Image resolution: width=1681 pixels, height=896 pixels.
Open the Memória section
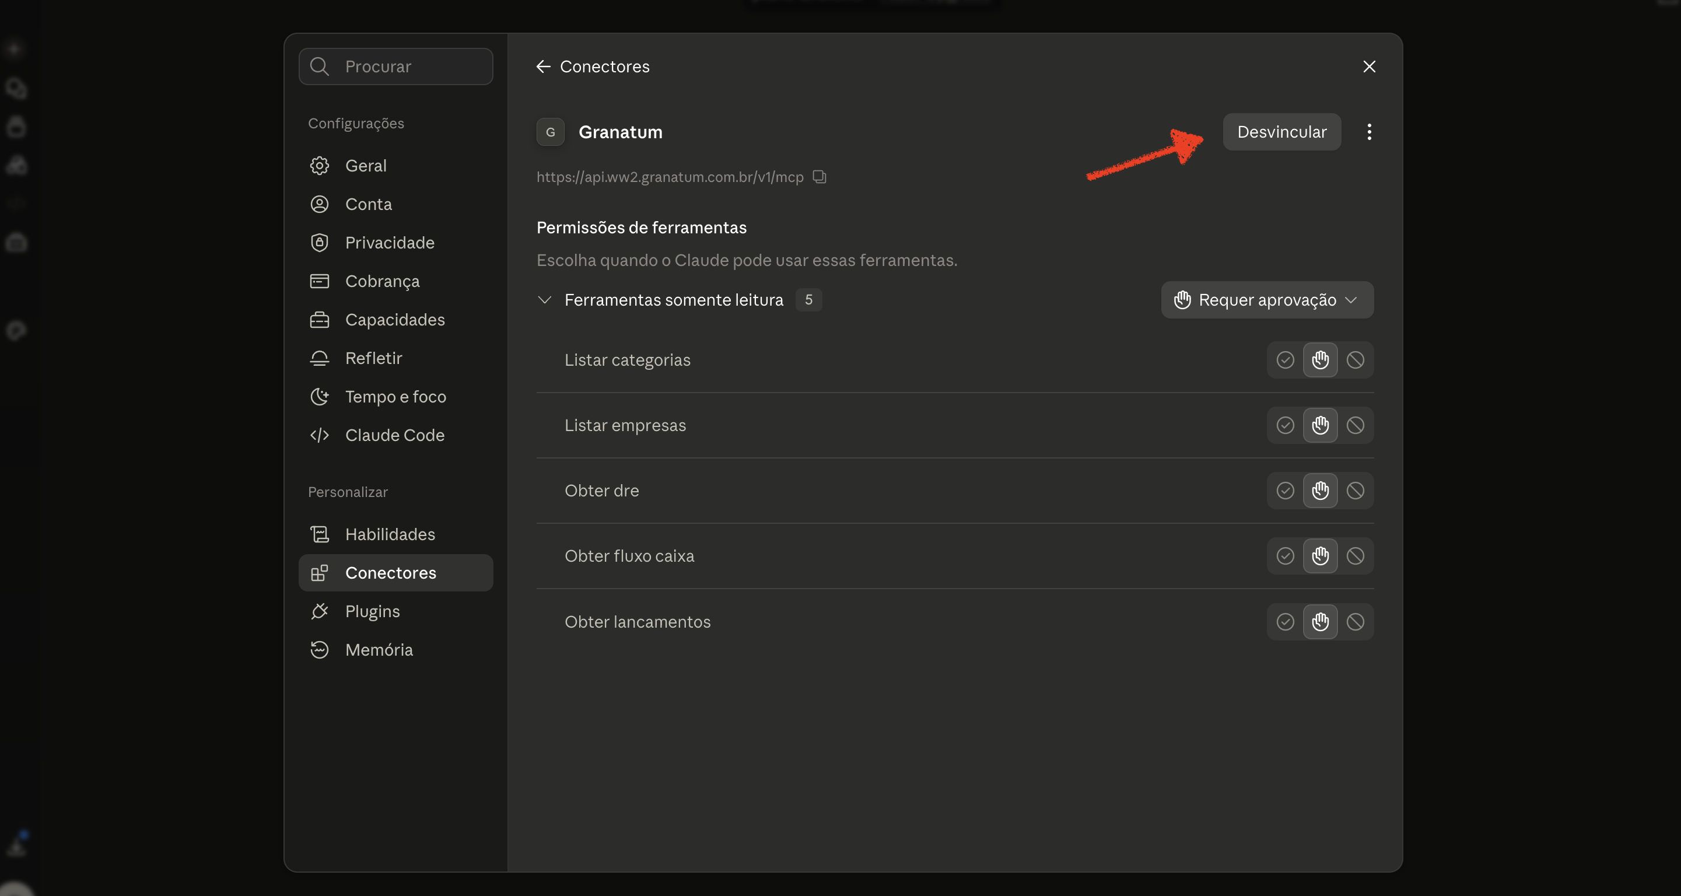[396, 650]
